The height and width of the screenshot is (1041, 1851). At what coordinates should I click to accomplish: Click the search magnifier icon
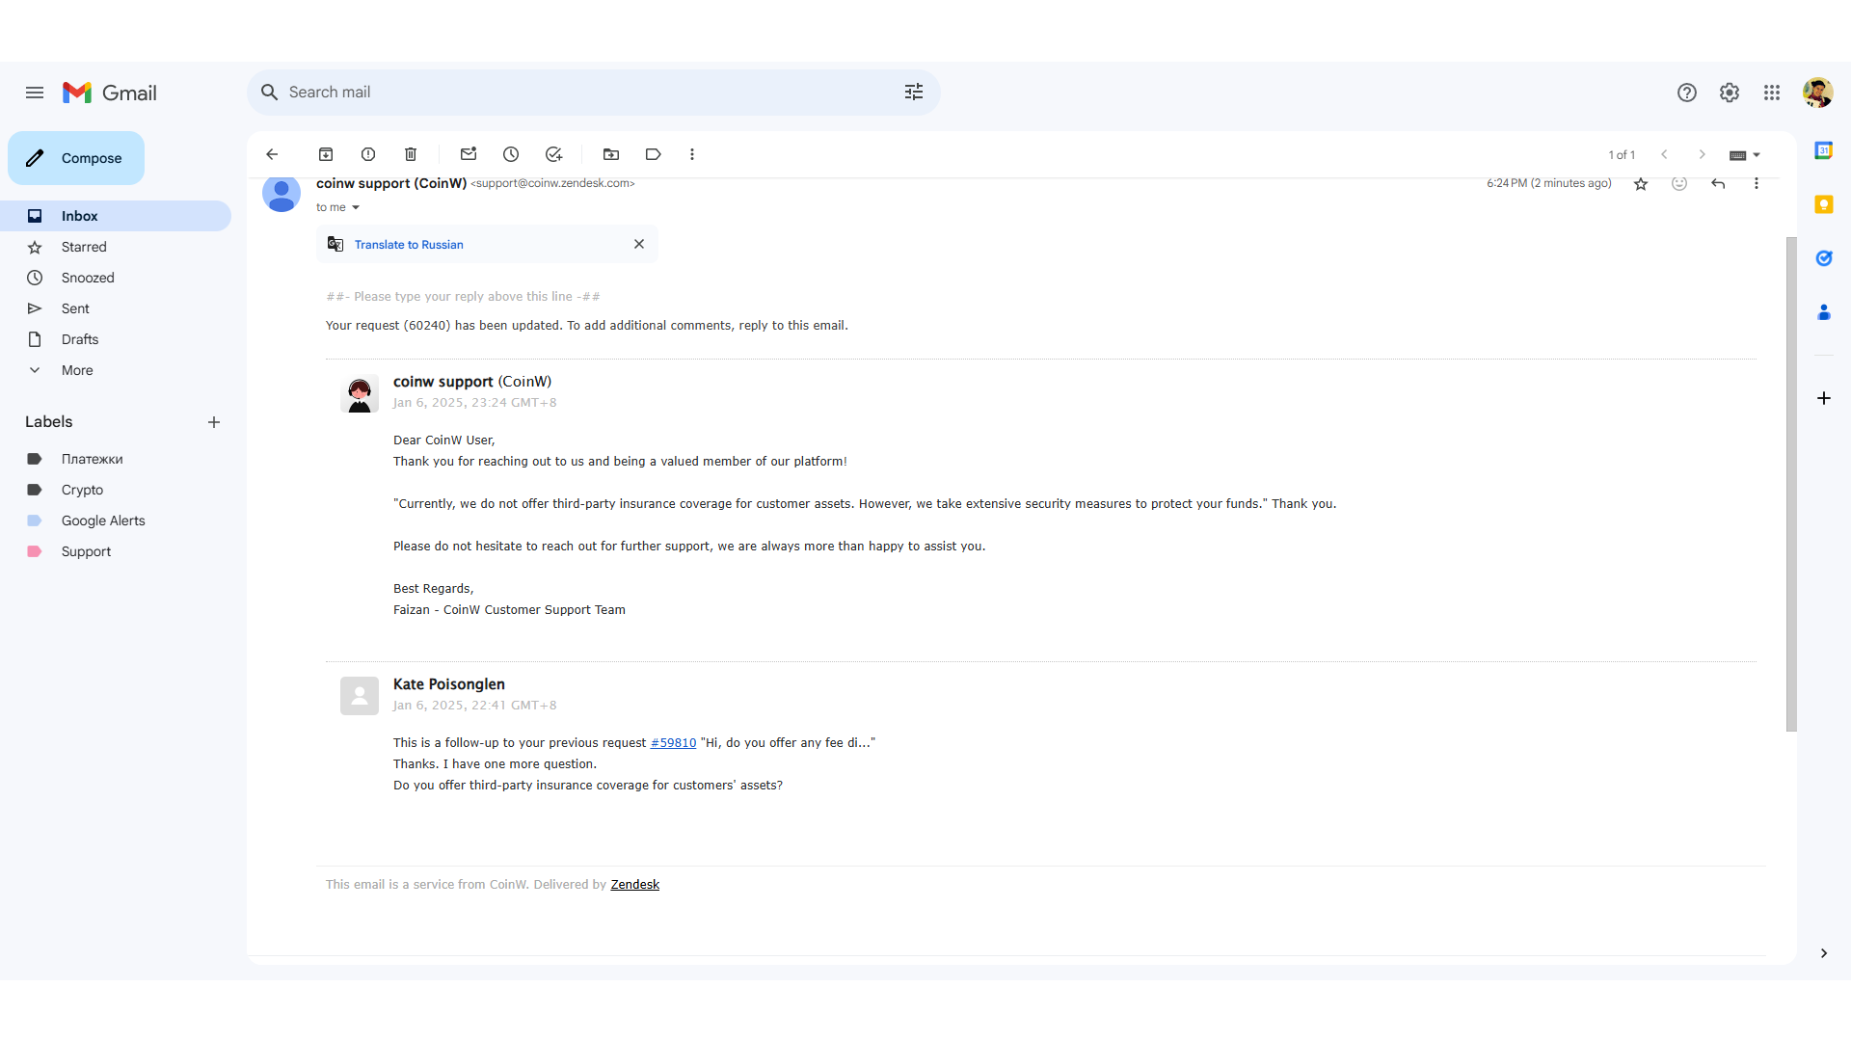(270, 93)
